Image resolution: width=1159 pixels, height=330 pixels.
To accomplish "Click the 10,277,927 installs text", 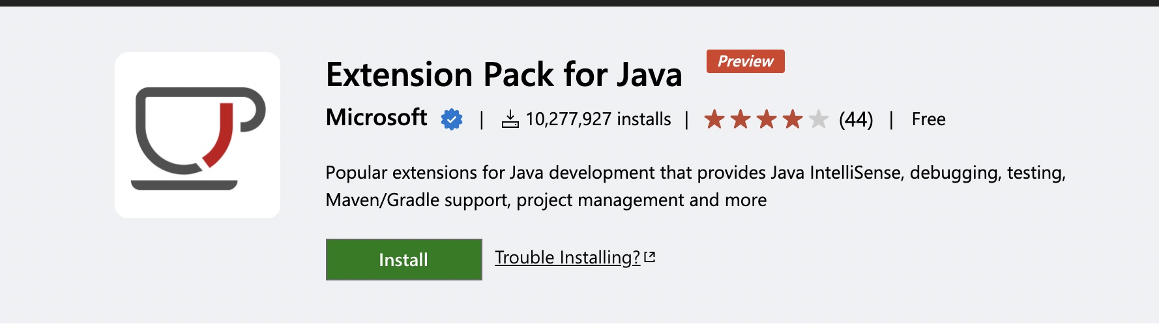I will pyautogui.click(x=598, y=119).
